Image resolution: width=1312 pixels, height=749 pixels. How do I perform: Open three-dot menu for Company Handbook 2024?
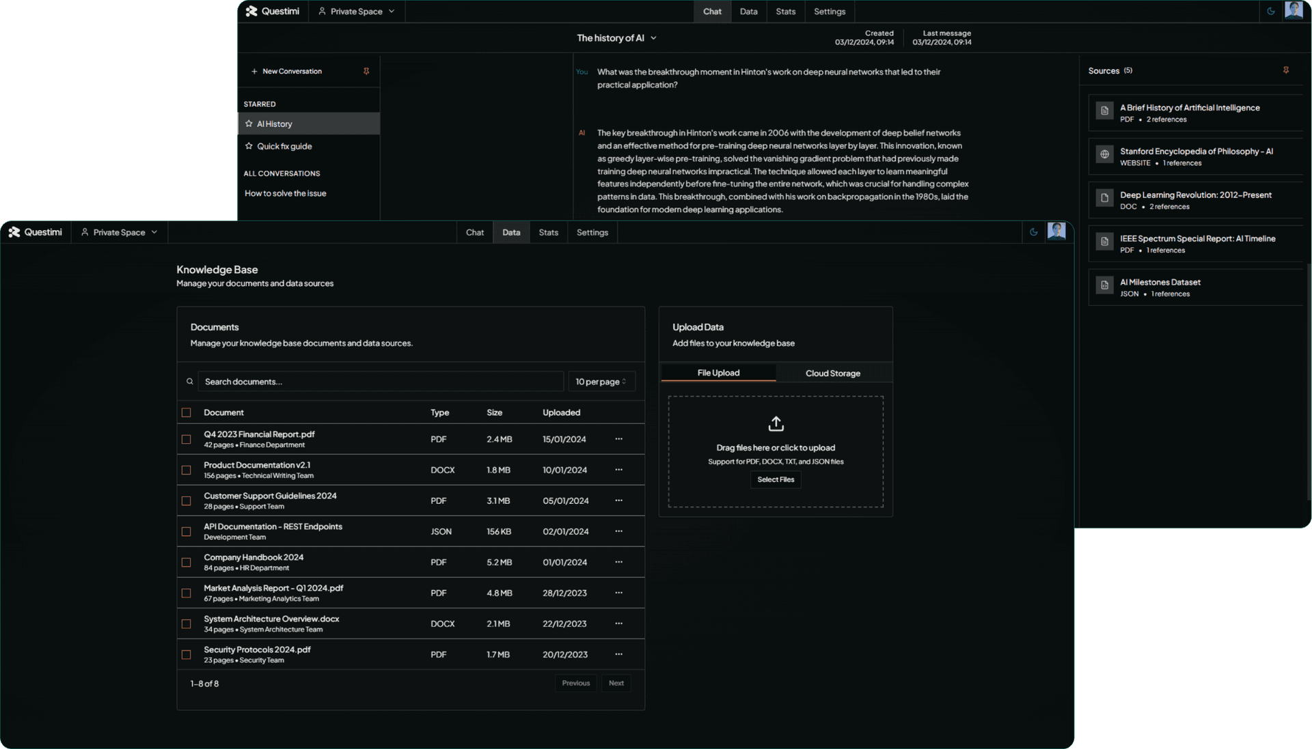[x=618, y=562]
